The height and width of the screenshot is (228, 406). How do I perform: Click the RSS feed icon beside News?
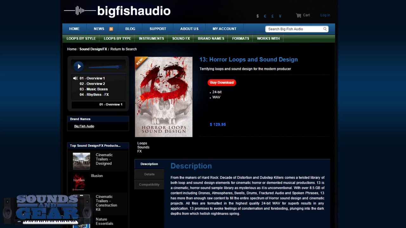[x=111, y=29]
